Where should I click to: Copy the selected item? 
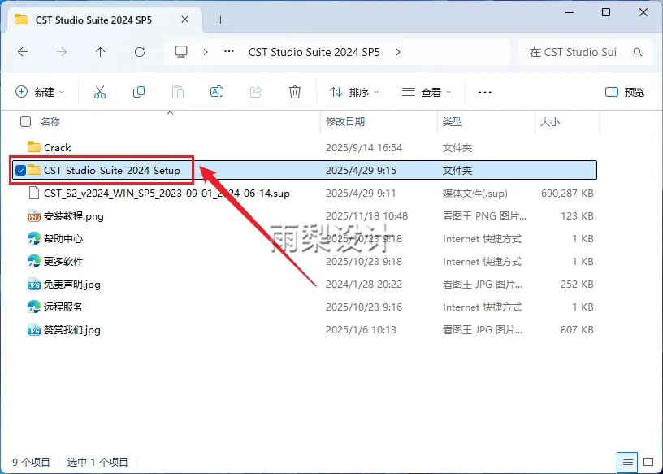pos(139,92)
